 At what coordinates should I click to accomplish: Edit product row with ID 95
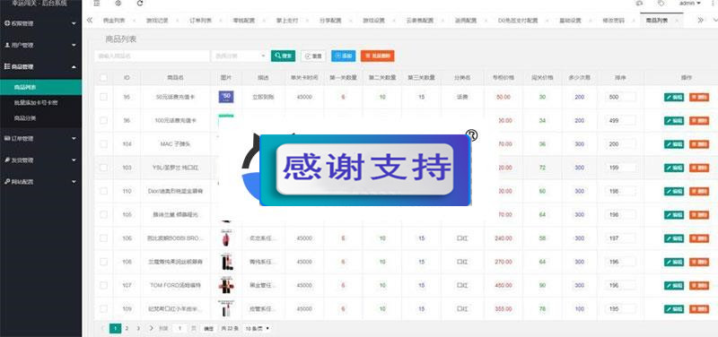pos(674,97)
